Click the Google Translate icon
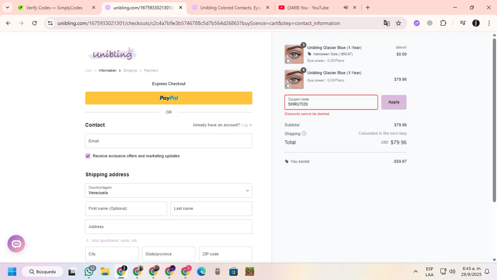Viewport: 497px width, 280px height. click(387, 23)
